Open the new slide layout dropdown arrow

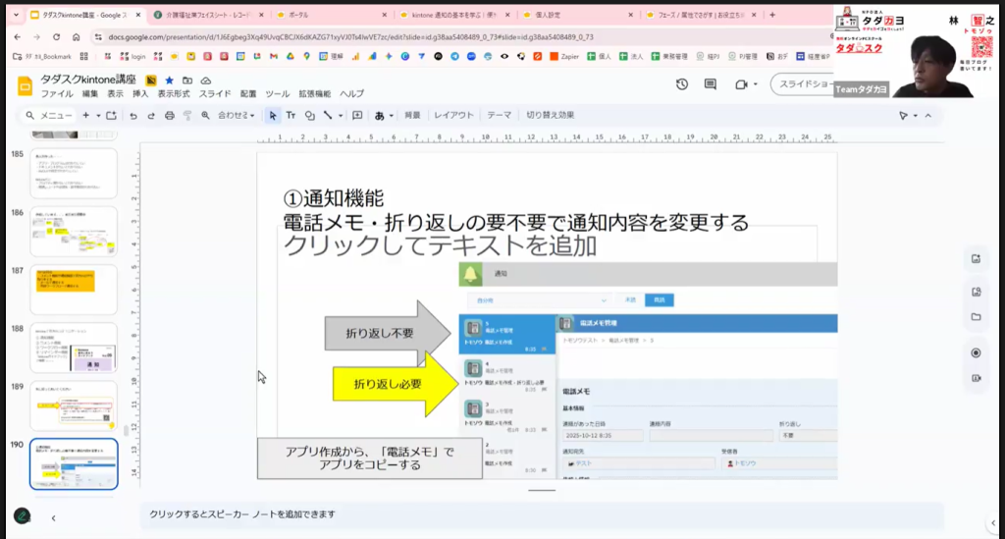point(98,115)
